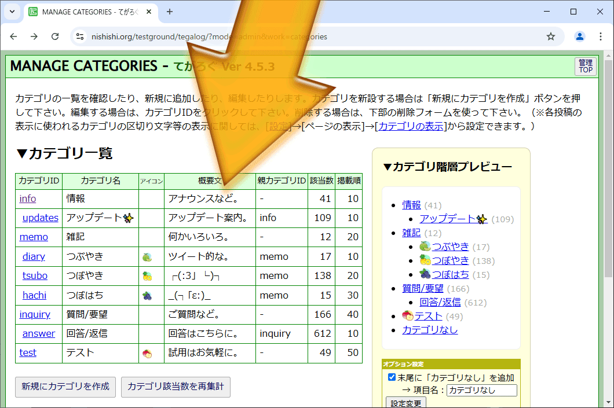
Task: Open 回答/返信 in hierarchy preview
Action: click(x=440, y=302)
